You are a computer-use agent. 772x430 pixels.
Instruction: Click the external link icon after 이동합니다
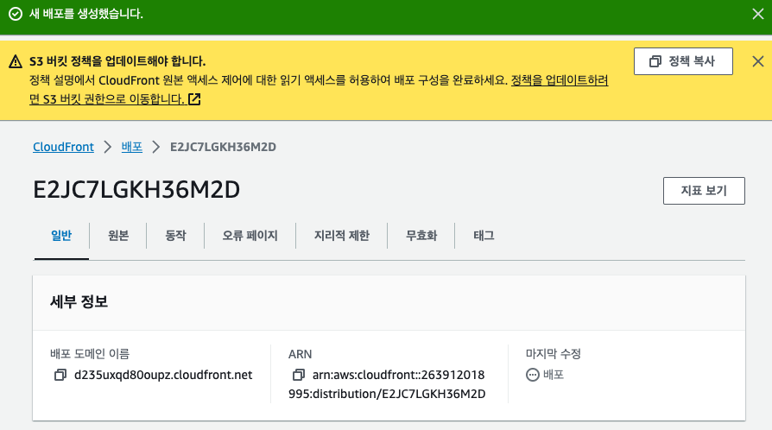click(x=194, y=99)
